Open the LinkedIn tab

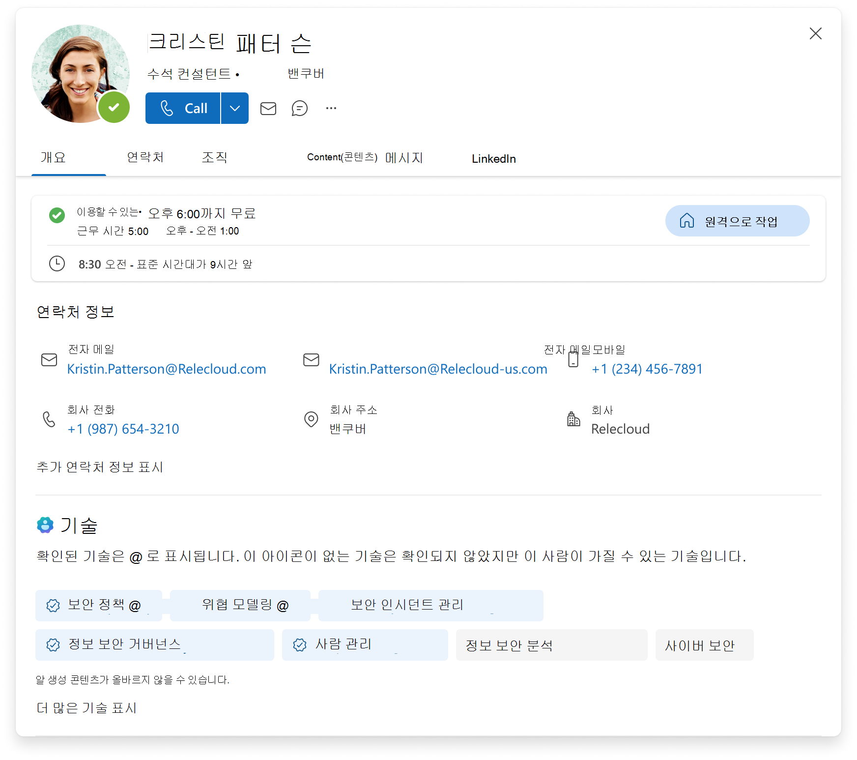coord(494,159)
